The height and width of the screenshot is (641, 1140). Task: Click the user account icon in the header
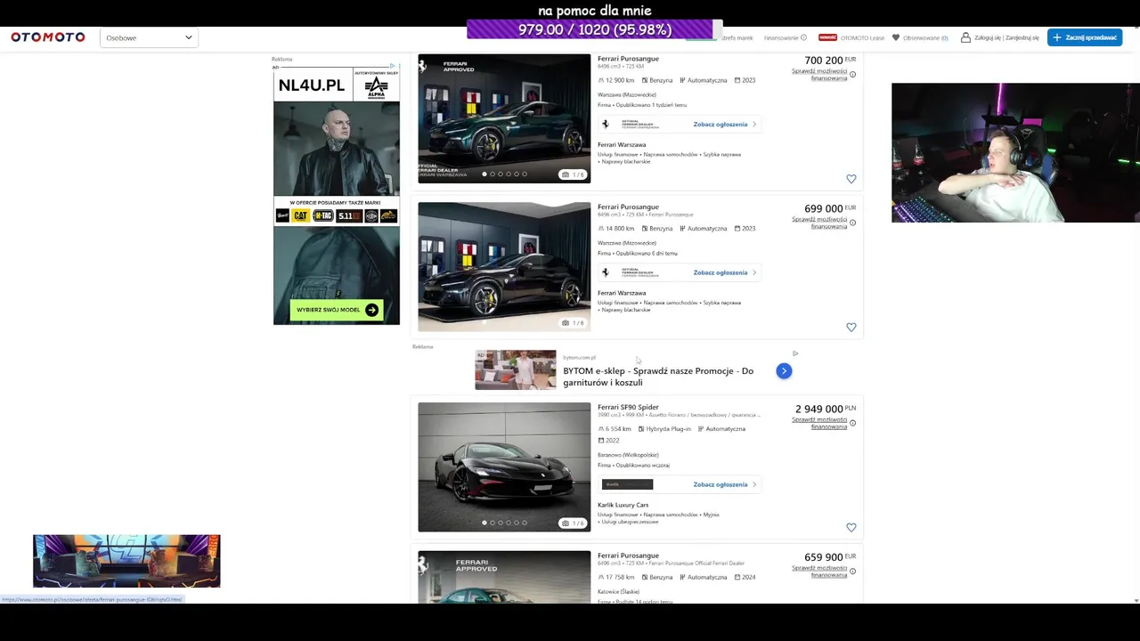click(965, 37)
